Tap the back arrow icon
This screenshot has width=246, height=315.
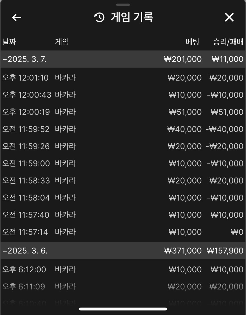[16, 18]
